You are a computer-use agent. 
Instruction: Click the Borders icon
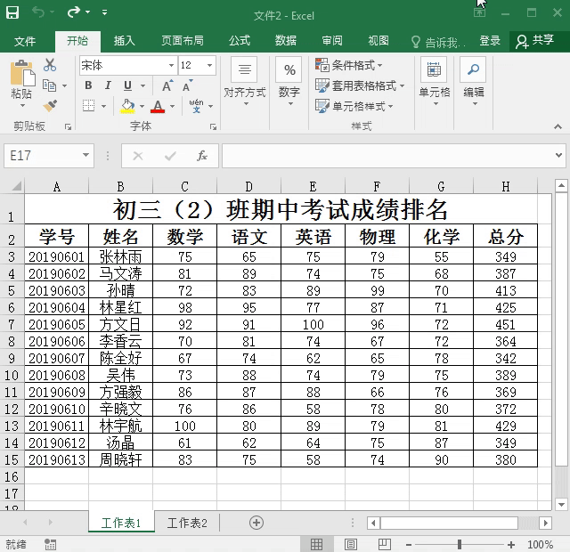pos(88,106)
